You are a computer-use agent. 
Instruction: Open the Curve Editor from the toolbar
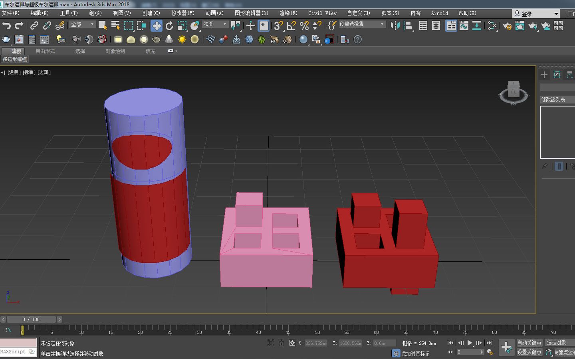464,26
